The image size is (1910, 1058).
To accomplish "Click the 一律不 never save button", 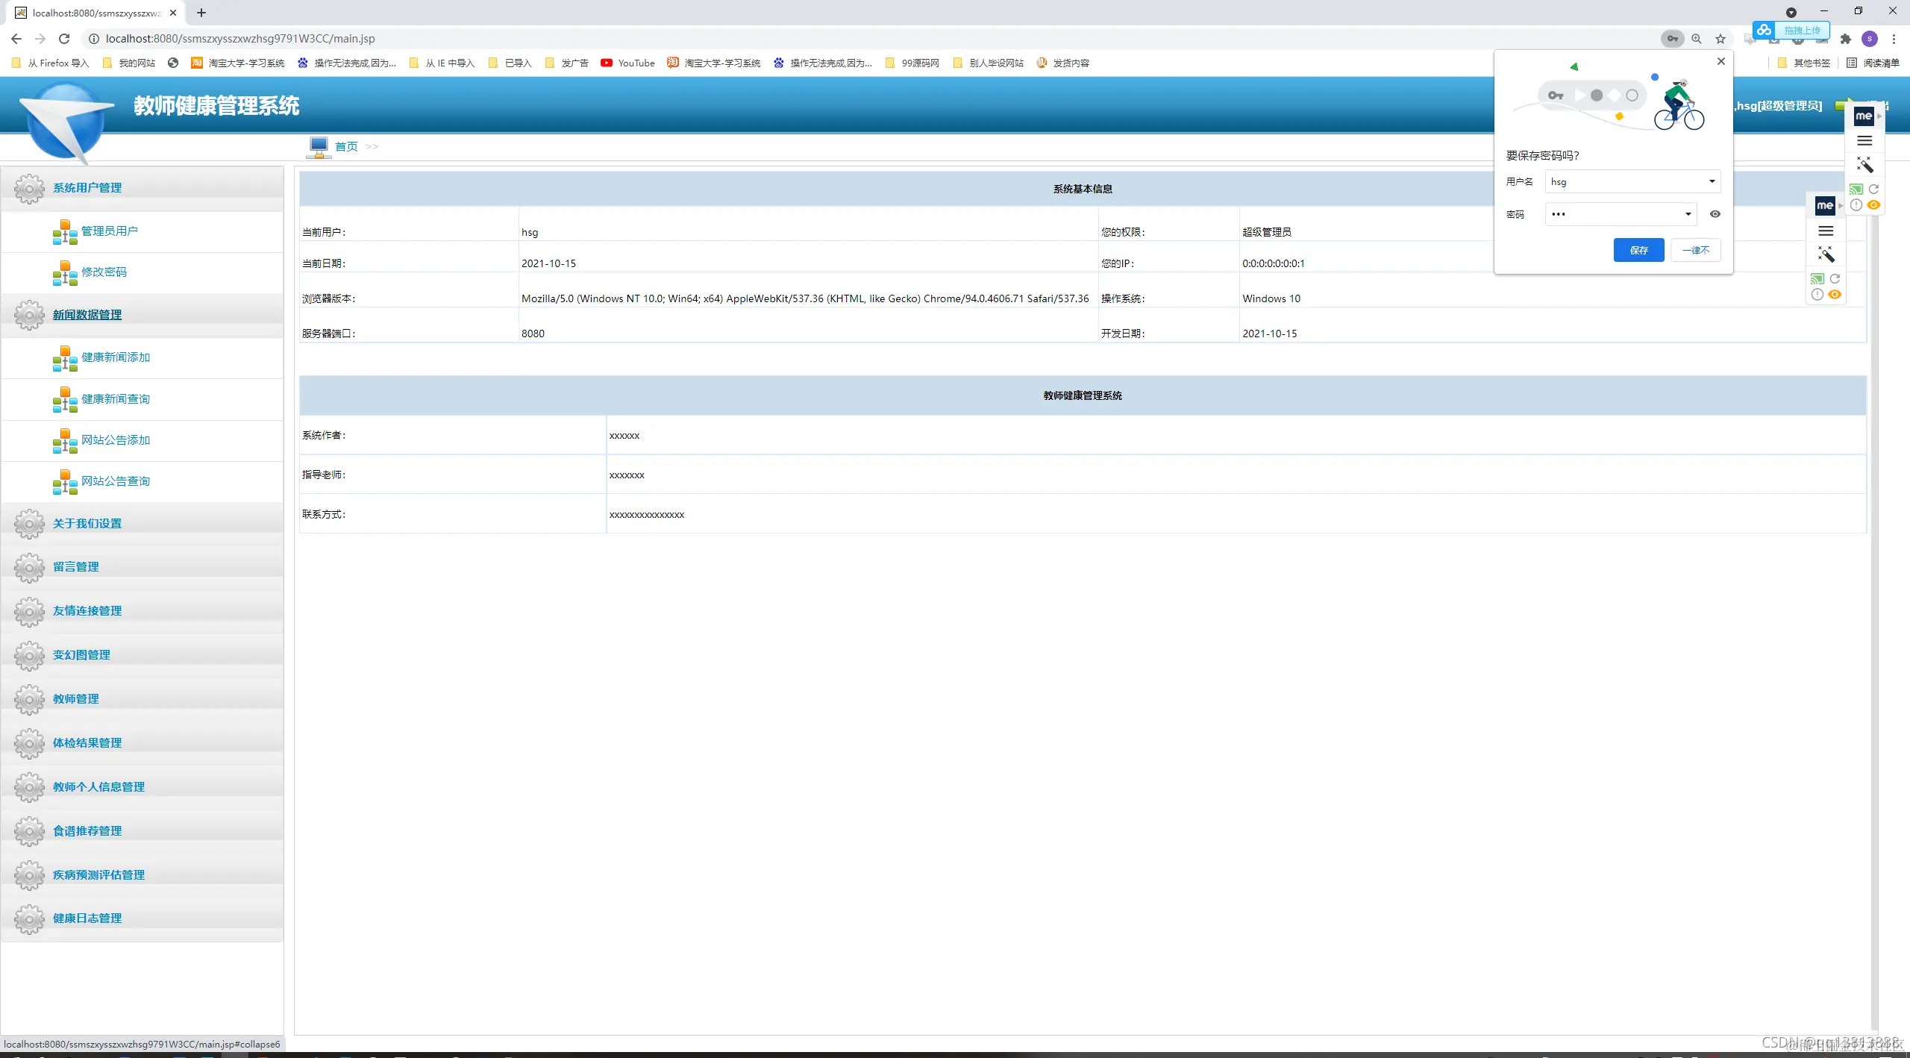I will pyautogui.click(x=1695, y=250).
